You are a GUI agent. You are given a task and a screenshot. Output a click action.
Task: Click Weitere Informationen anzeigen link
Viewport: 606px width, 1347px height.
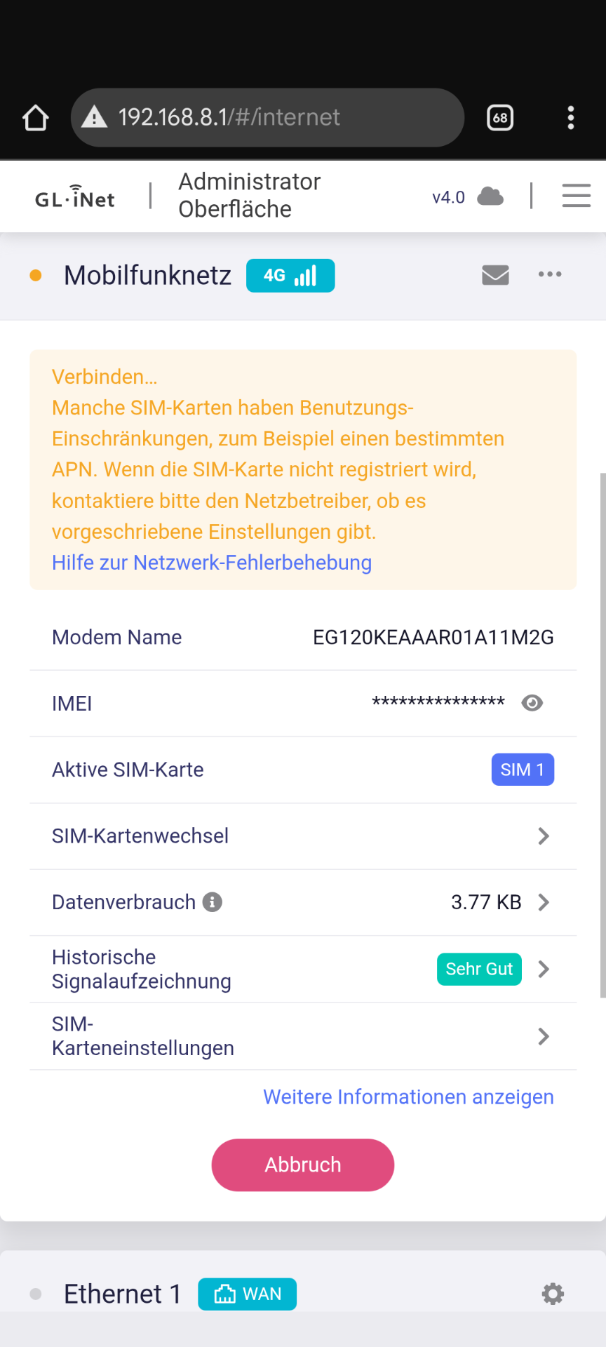click(408, 1097)
